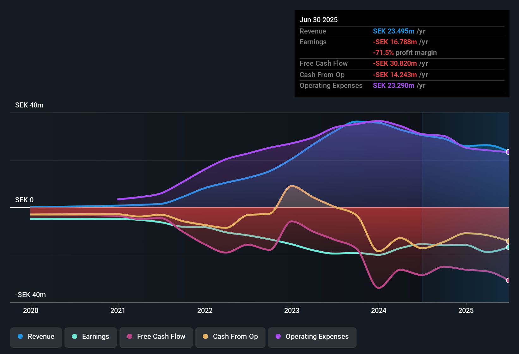Viewport: 519px width, 354px height.
Task: Click the SEK 40m gridline label
Action: click(x=28, y=105)
